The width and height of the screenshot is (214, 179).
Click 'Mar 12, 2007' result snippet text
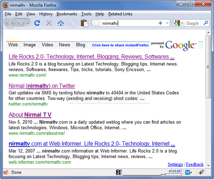[x=22, y=151]
